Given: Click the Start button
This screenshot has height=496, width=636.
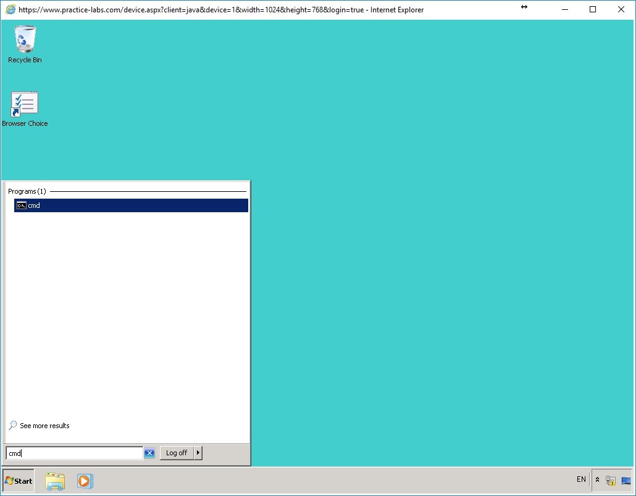Looking at the screenshot, I should pyautogui.click(x=17, y=481).
